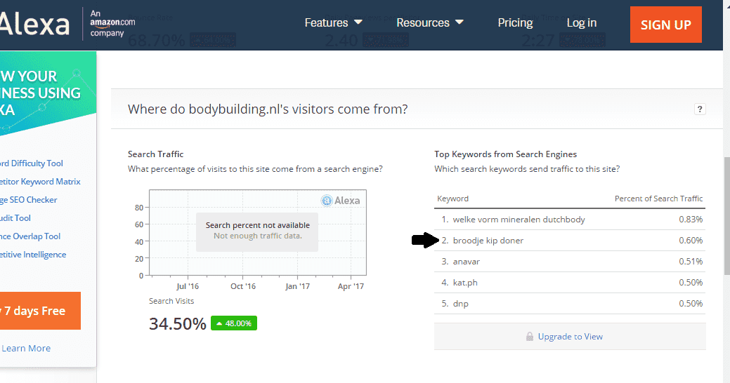Image resolution: width=730 pixels, height=383 pixels.
Task: Click the question mark help icon
Action: [x=699, y=109]
